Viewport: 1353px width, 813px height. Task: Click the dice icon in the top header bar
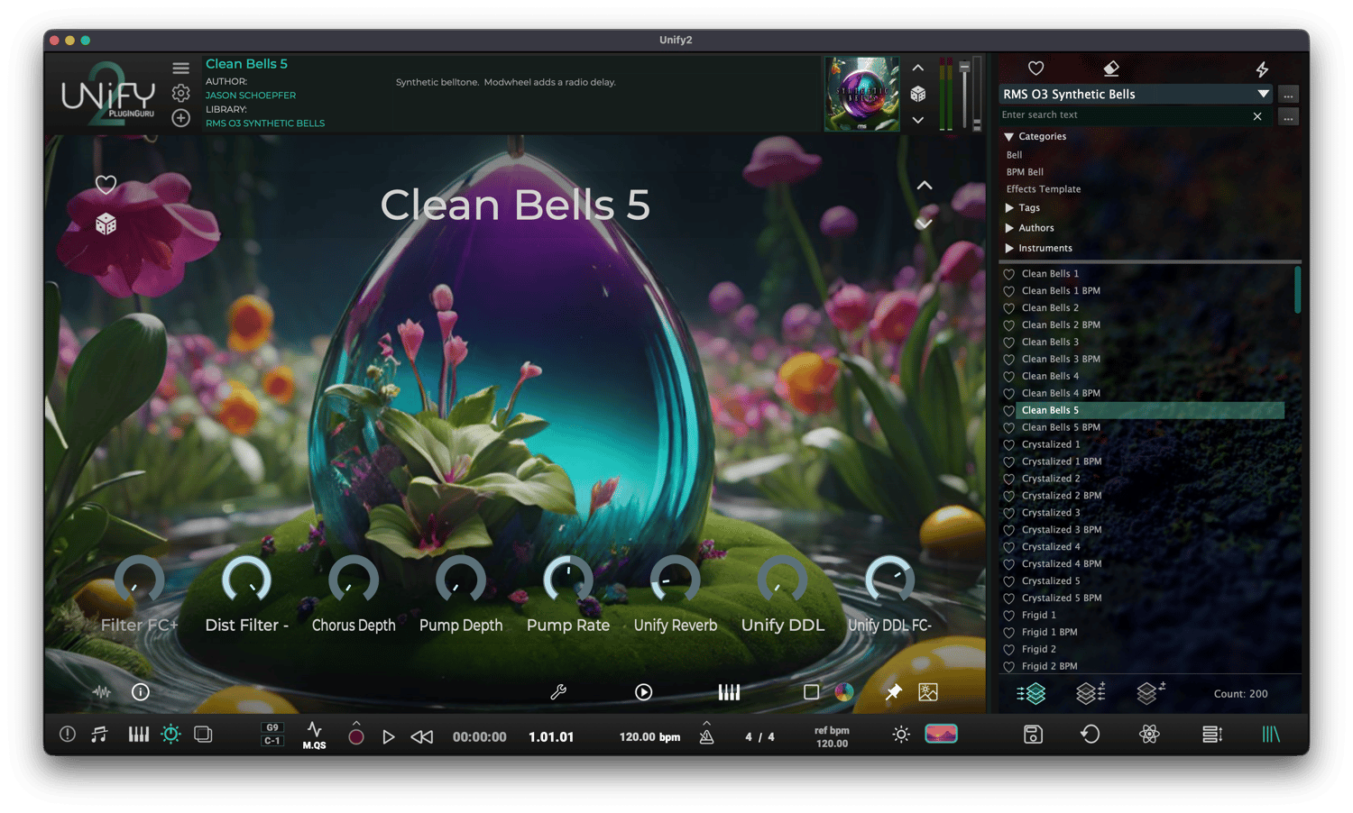coord(918,94)
